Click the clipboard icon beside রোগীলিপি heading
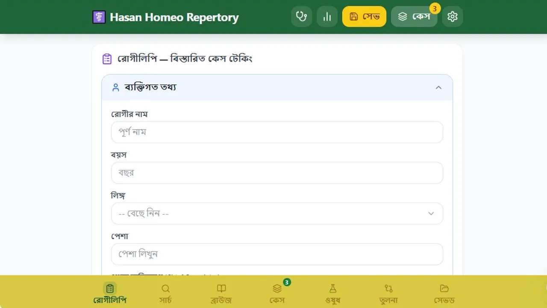Image resolution: width=547 pixels, height=308 pixels. [x=107, y=59]
